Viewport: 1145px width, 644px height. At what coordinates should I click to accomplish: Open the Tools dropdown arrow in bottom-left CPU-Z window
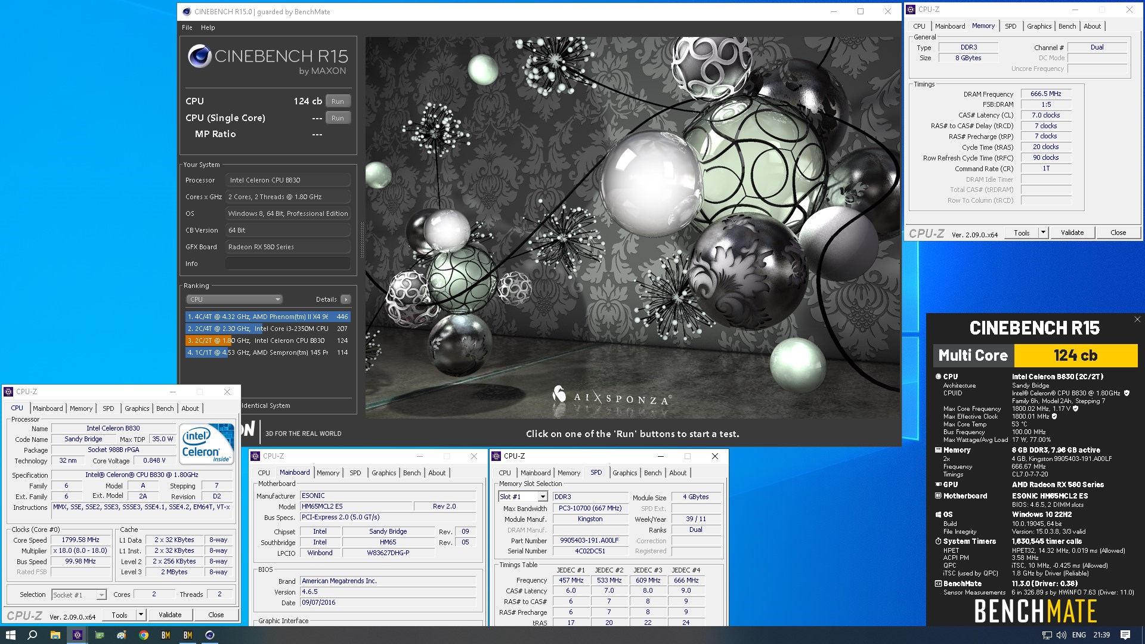pyautogui.click(x=141, y=615)
